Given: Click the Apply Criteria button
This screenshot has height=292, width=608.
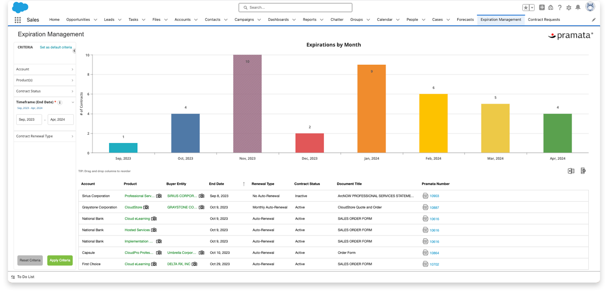Looking at the screenshot, I should click(60, 260).
